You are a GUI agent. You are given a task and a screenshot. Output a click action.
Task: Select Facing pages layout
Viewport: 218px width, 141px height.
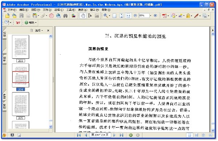click(x=211, y=135)
